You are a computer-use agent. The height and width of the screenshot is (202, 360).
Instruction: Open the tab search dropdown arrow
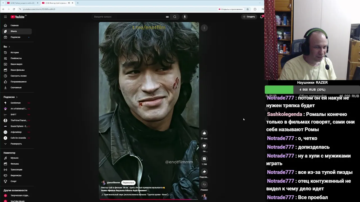click(3, 3)
